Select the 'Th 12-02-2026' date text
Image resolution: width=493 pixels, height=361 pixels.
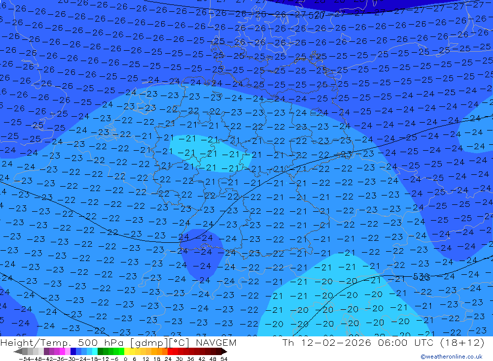click(327, 342)
